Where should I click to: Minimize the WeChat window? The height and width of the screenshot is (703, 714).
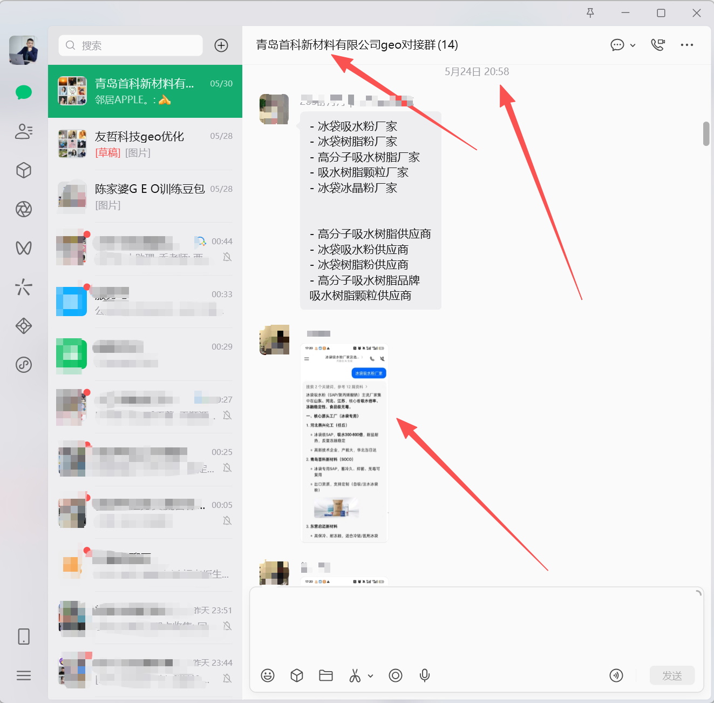[625, 13]
